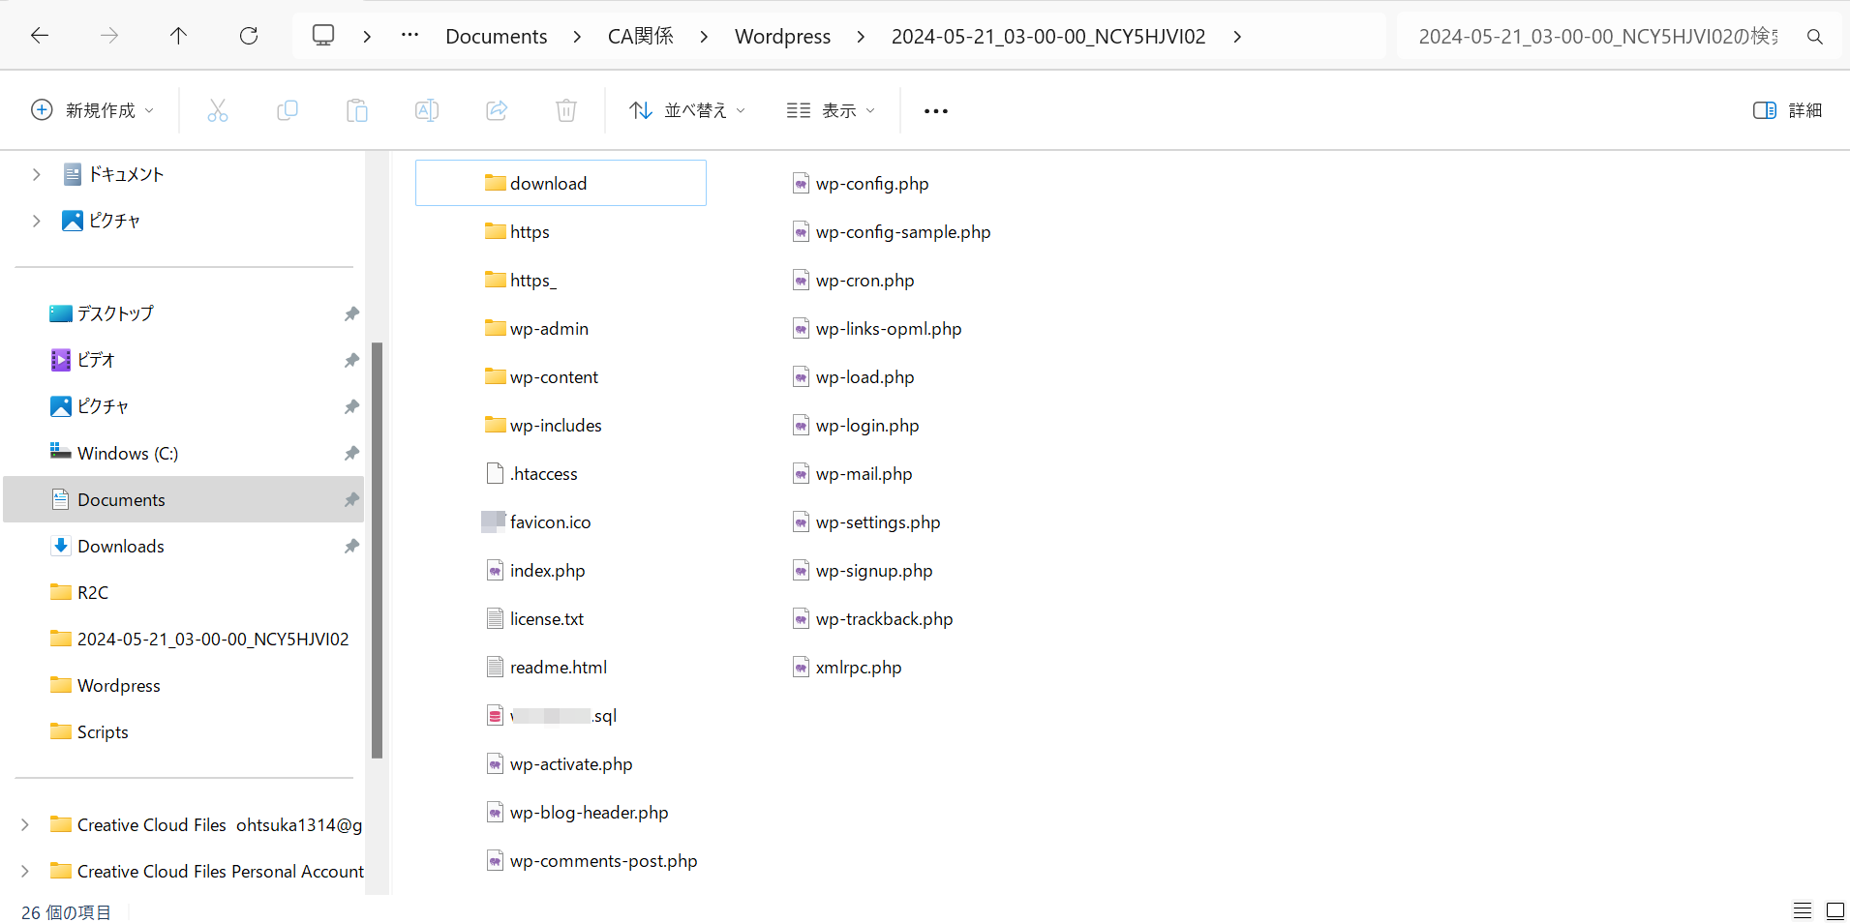Click the Cut icon in the toolbar
Image resolution: width=1850 pixels, height=923 pixels.
click(217, 110)
